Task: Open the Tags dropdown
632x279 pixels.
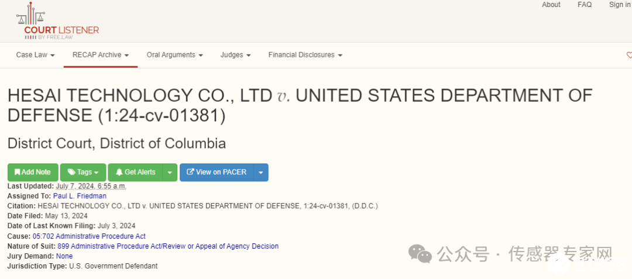Action: (x=83, y=172)
